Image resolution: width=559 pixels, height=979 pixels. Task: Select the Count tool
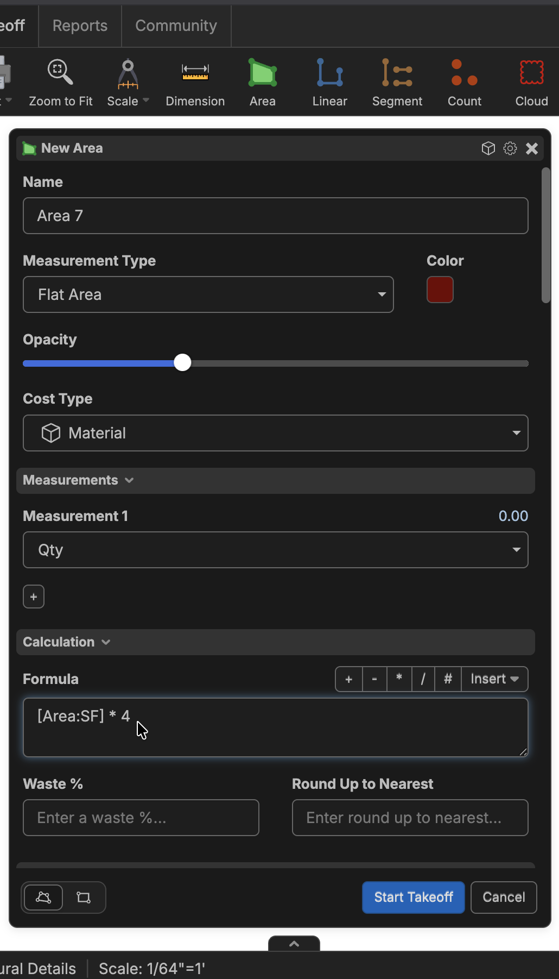(x=464, y=83)
